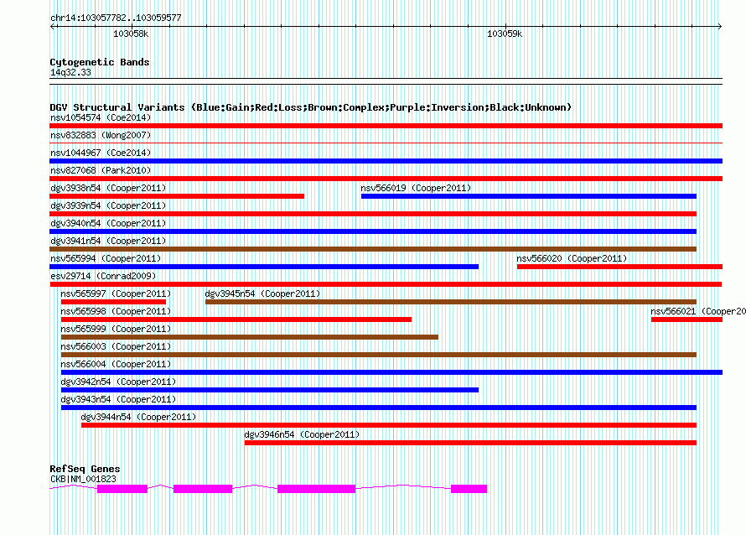This screenshot has width=746, height=535.
Task: Open the nsv566003 (Cooper2011) variant label
Action: (x=116, y=346)
